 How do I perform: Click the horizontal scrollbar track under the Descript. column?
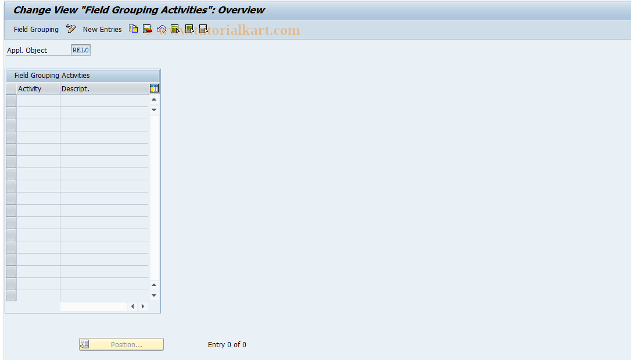(94, 306)
